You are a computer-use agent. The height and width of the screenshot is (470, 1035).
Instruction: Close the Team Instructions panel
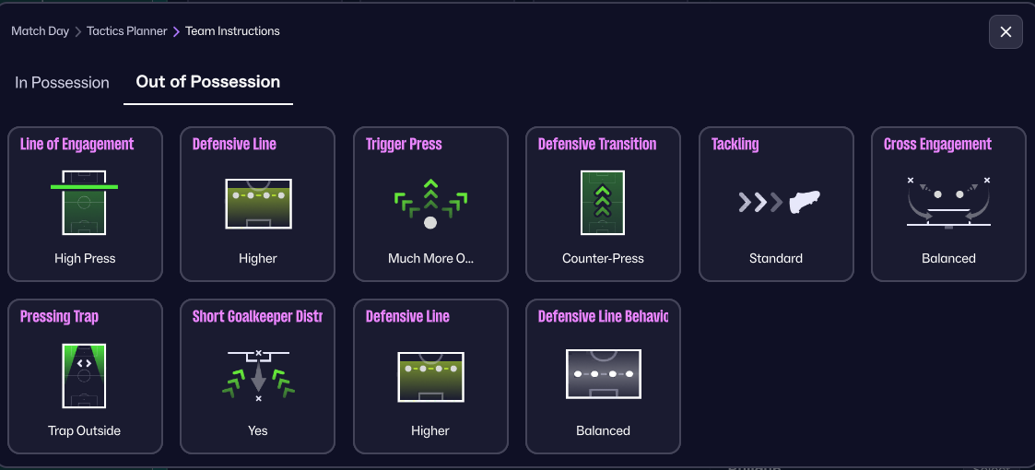(x=1006, y=32)
